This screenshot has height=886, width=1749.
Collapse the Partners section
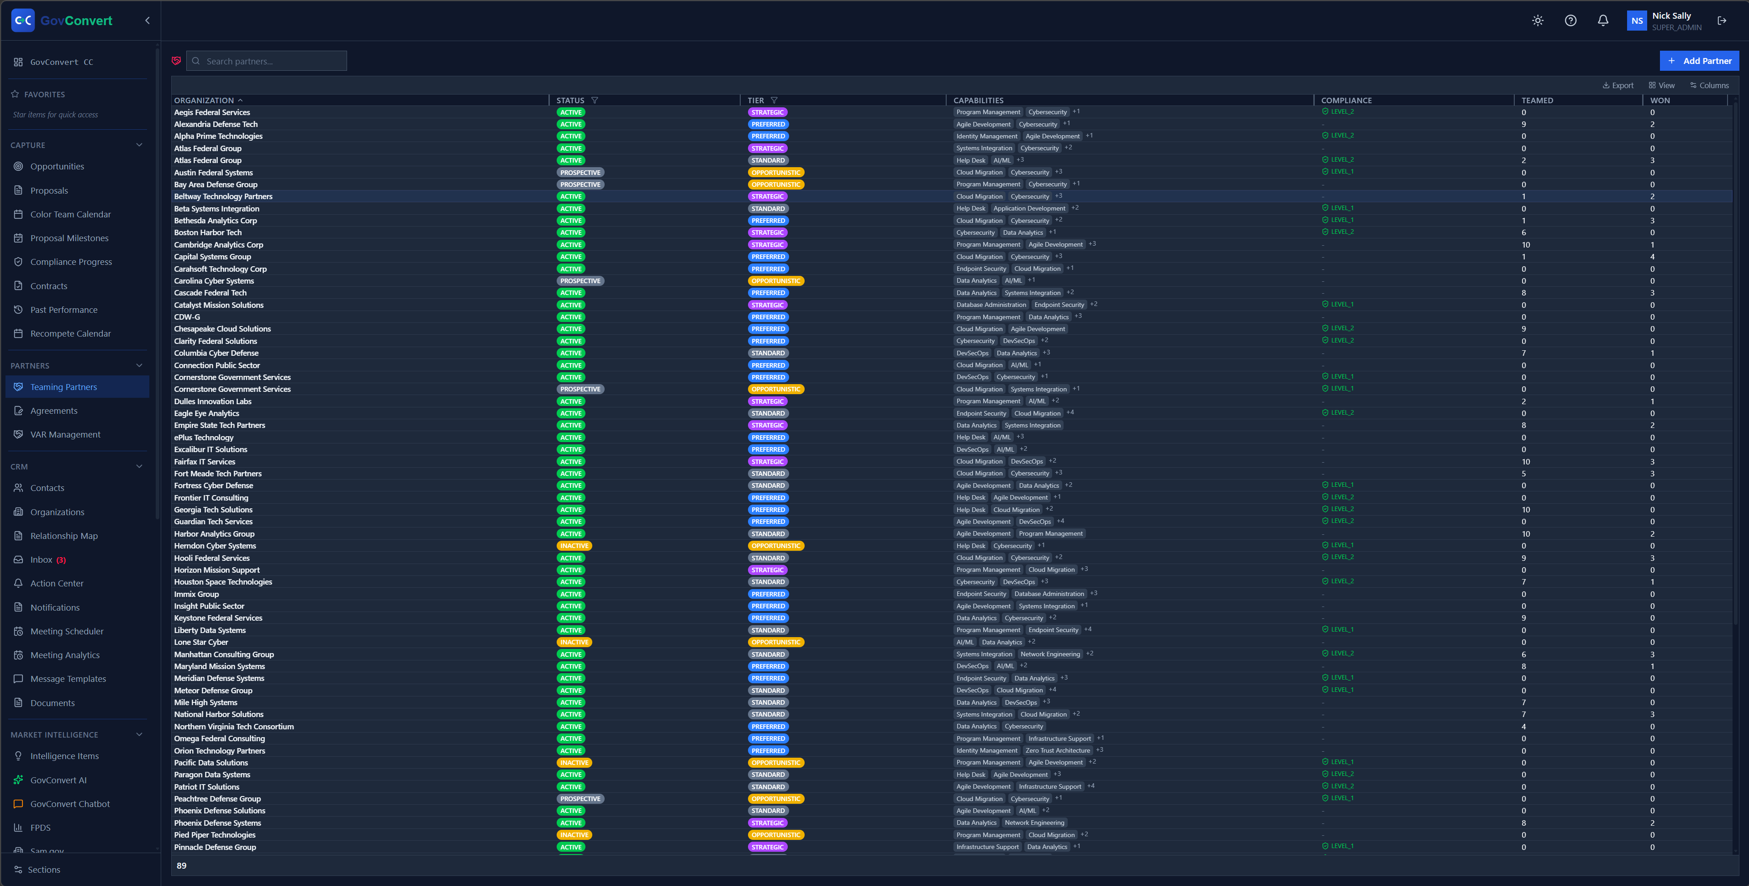point(139,366)
